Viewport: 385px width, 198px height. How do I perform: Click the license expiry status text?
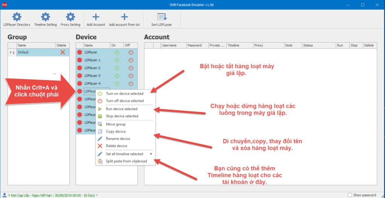pos(51,195)
